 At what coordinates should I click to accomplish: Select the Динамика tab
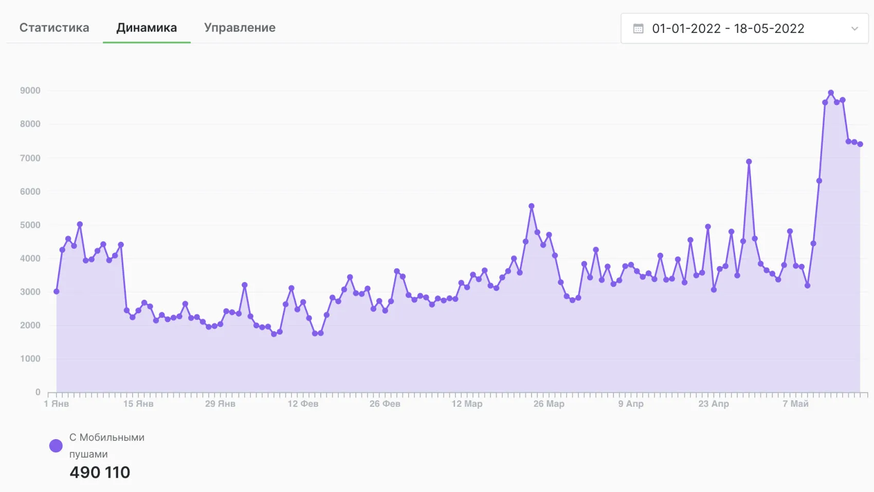147,28
